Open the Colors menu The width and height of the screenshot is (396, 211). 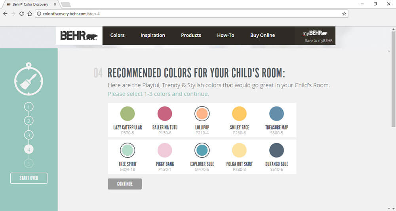pyautogui.click(x=118, y=35)
